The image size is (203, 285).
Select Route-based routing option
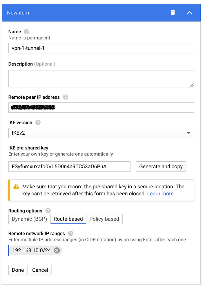(68, 219)
